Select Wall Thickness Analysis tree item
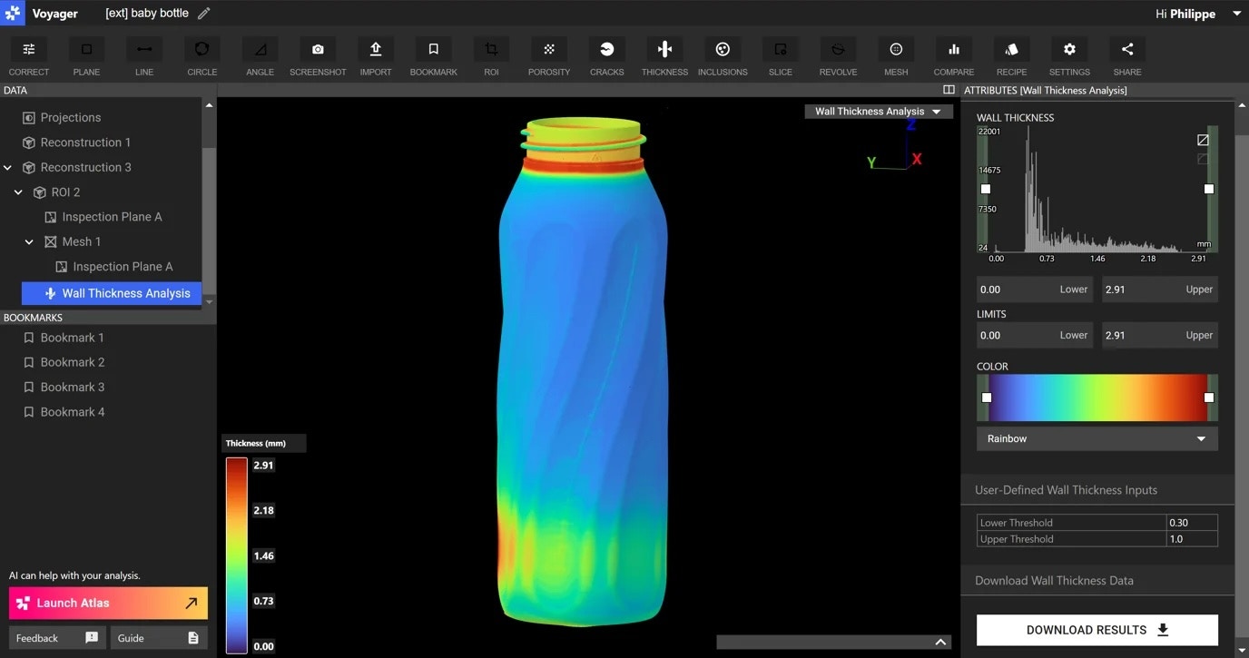1249x658 pixels. [x=111, y=293]
